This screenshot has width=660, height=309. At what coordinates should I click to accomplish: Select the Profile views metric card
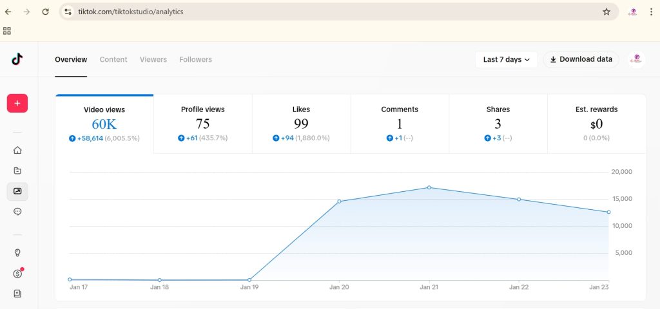[202, 124]
